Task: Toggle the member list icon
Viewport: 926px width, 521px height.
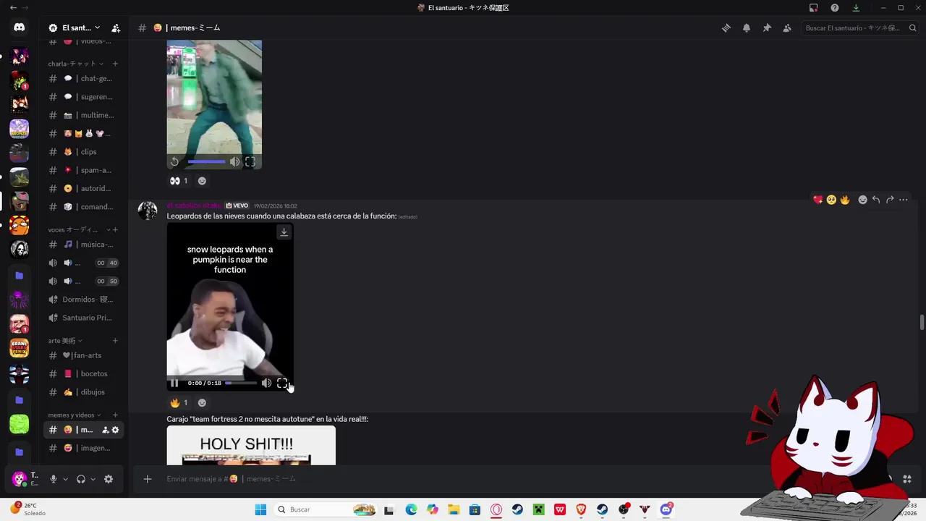Action: click(x=787, y=27)
